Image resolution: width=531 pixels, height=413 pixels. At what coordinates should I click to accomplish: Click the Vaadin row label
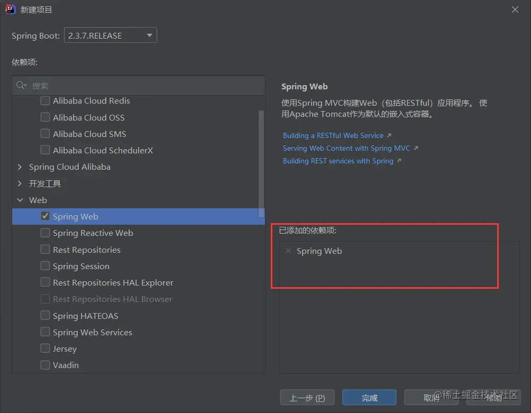tap(66, 365)
